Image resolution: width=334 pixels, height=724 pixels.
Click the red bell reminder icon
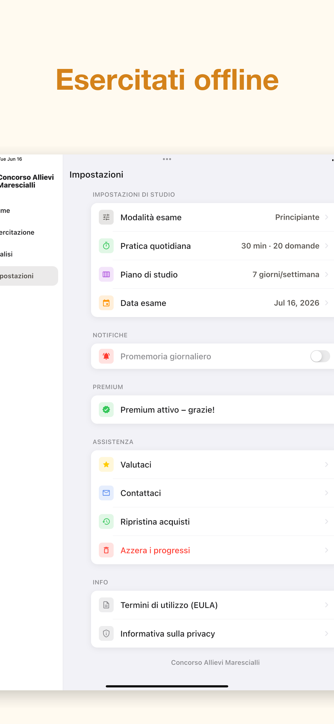(x=106, y=356)
